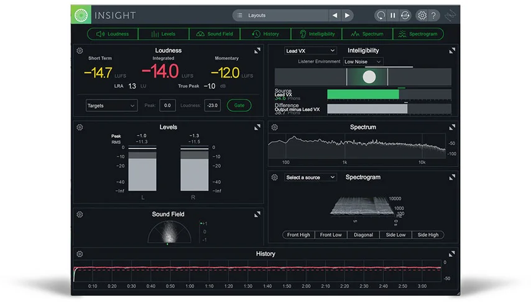Viewport: 531px width, 302px height.
Task: Open the Layouts list menu icon
Action: point(240,16)
